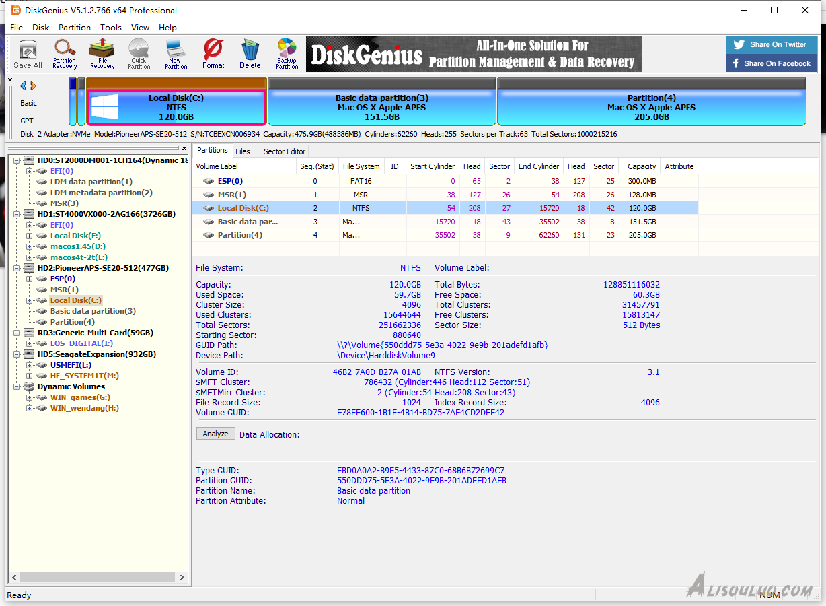Select LDM data partition(1) tree item
Screen dimensions: 826x606
point(91,182)
